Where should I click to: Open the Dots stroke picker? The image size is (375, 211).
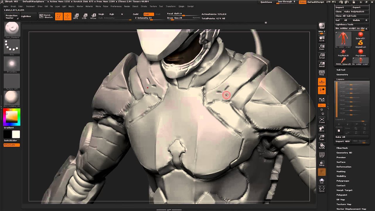click(x=12, y=47)
